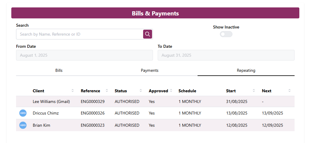
Task: Select the Brian Kim client row
Action: (x=41, y=125)
